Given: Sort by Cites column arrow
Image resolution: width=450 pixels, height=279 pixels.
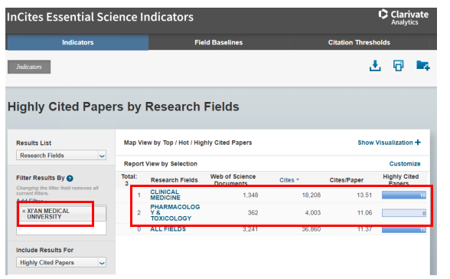Looking at the screenshot, I should pyautogui.click(x=298, y=180).
